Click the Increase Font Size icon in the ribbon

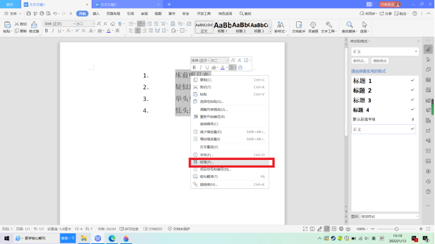tap(99, 24)
